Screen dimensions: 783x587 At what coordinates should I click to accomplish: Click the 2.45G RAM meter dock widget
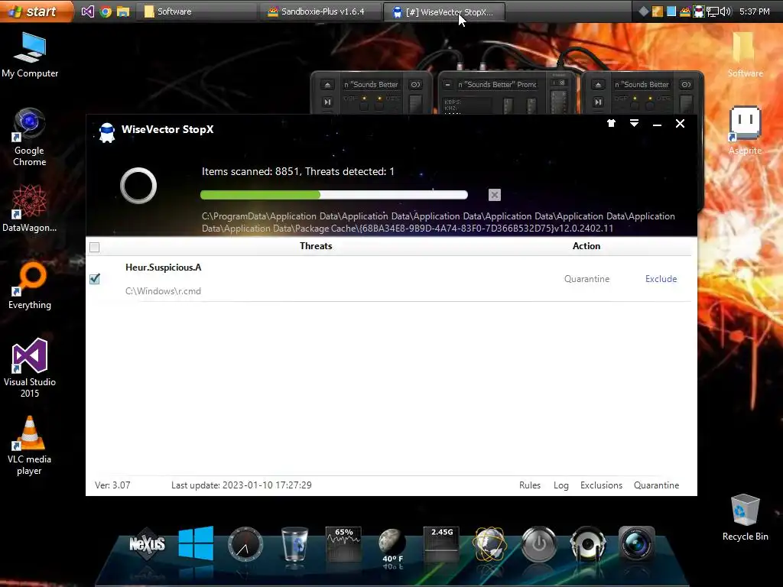tap(441, 543)
